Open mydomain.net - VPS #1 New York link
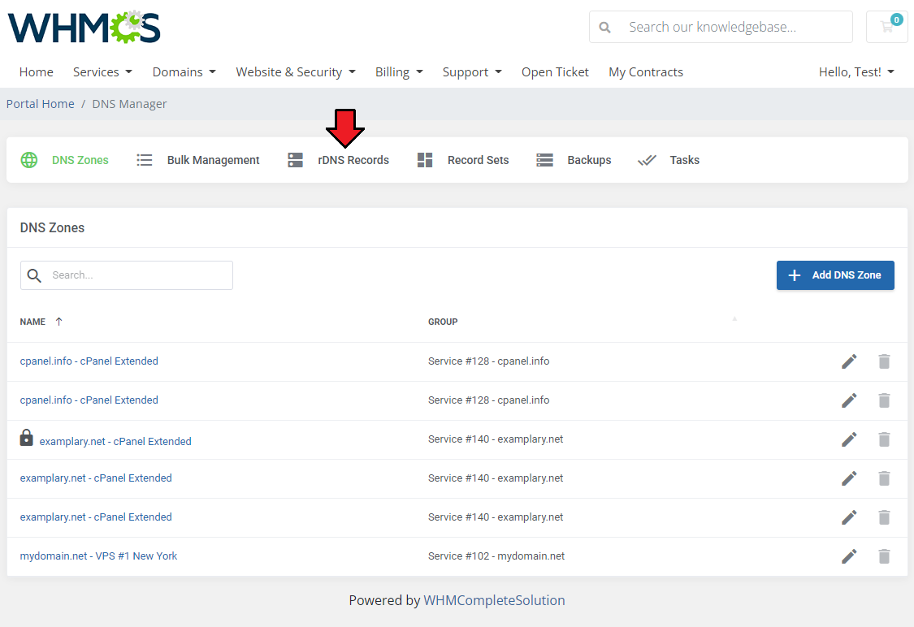 [x=98, y=556]
